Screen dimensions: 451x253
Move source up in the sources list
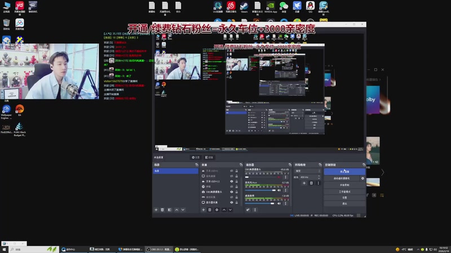(224, 210)
